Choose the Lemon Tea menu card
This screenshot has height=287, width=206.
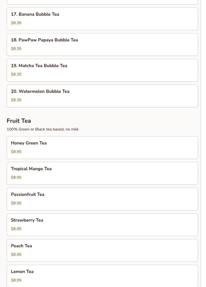[x=102, y=276]
